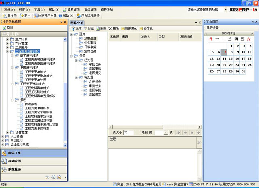Click the 删除 delete X icon

[110, 29]
